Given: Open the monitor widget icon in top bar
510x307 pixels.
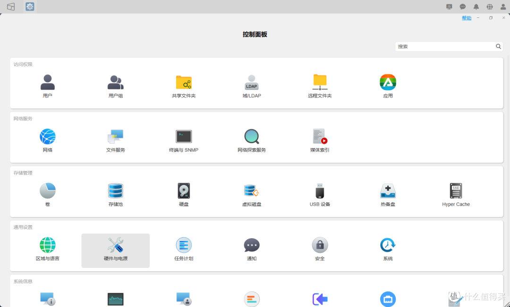Looking at the screenshot, I should click(x=449, y=7).
